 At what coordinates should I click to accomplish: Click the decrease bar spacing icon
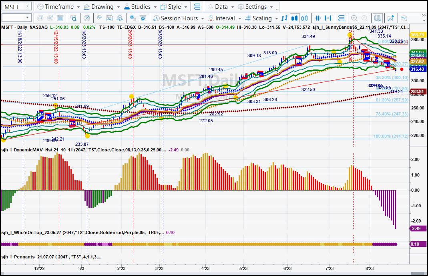318,18
